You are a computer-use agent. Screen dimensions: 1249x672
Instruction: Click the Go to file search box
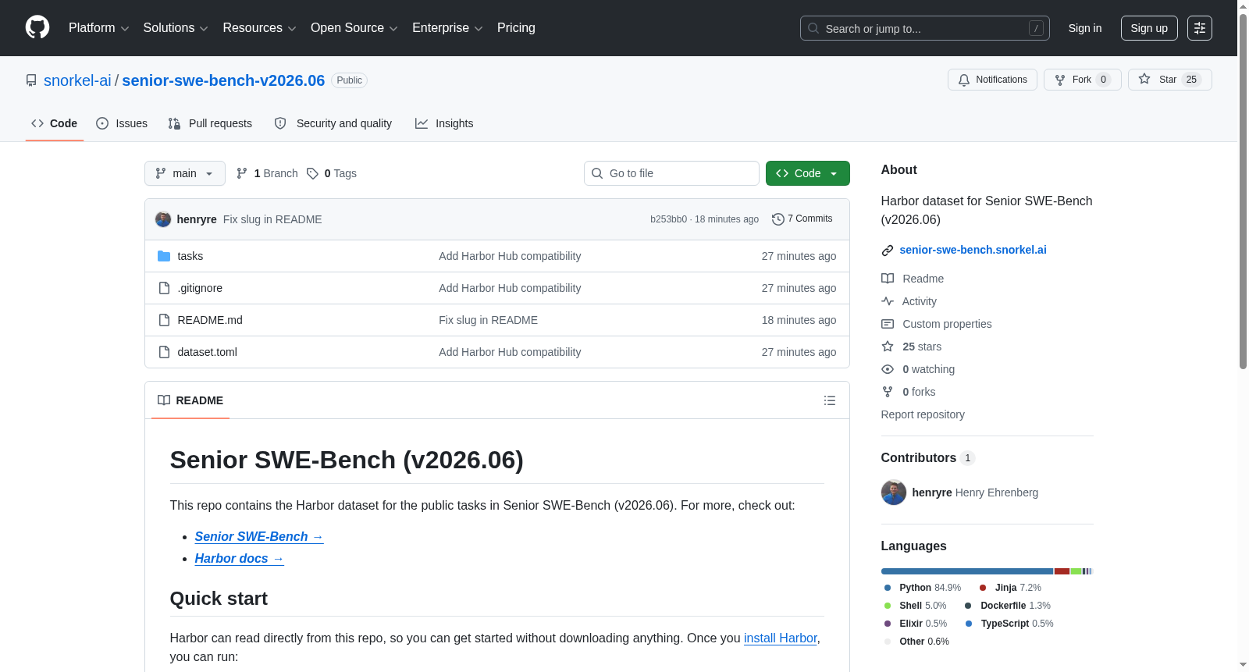click(671, 173)
